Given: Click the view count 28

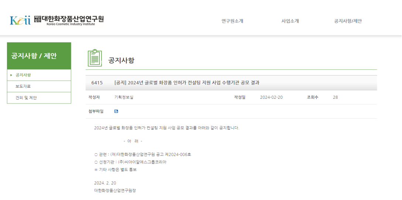Looking at the screenshot, I should (x=335, y=98).
